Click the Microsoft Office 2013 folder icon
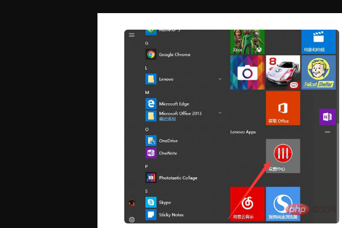 click(x=150, y=116)
